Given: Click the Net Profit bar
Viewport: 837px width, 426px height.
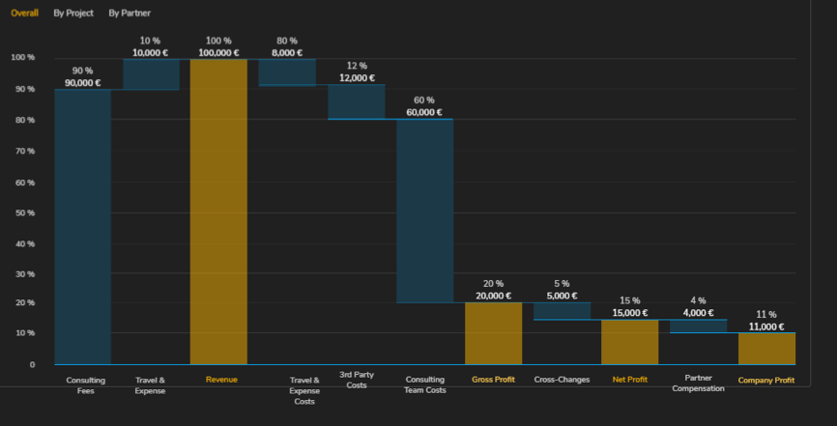Looking at the screenshot, I should click(630, 342).
